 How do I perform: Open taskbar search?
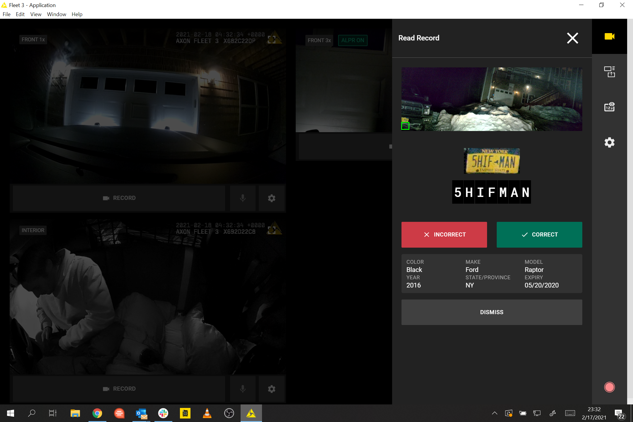pyautogui.click(x=31, y=413)
